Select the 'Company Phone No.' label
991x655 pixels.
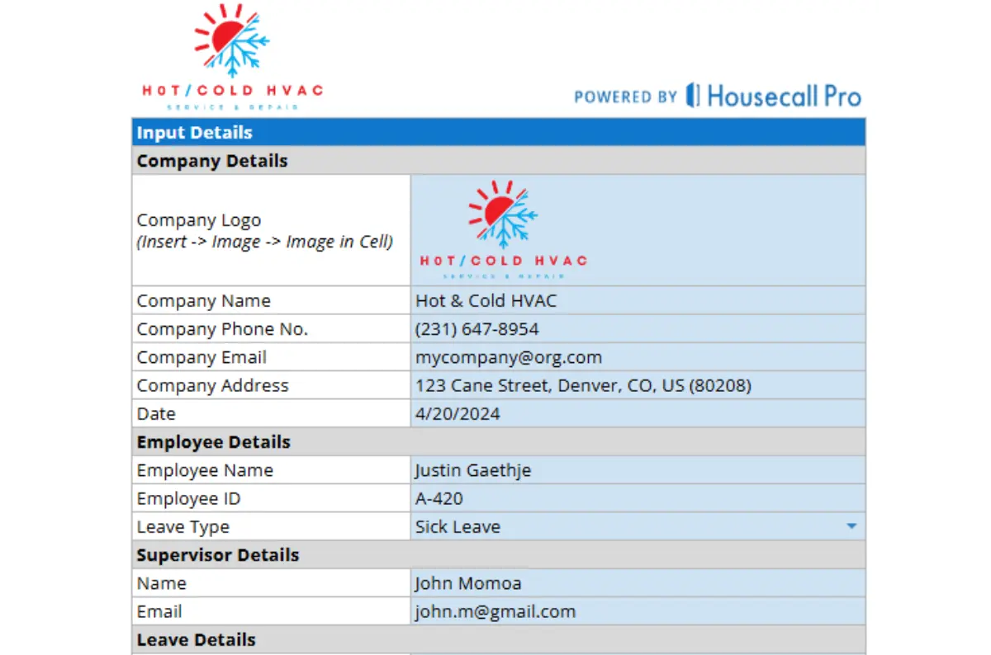[x=222, y=328]
